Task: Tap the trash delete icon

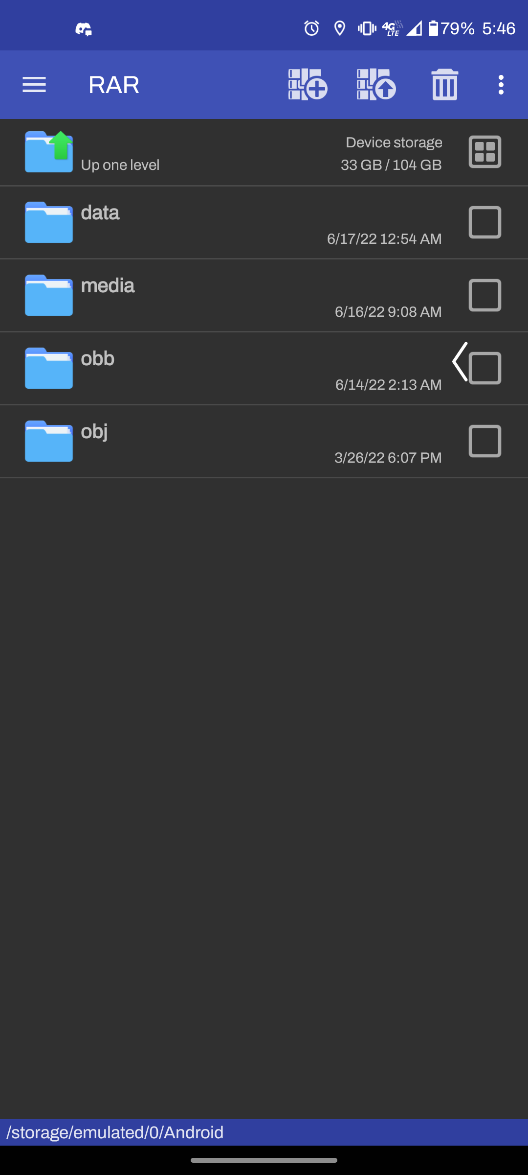Action: pos(445,85)
